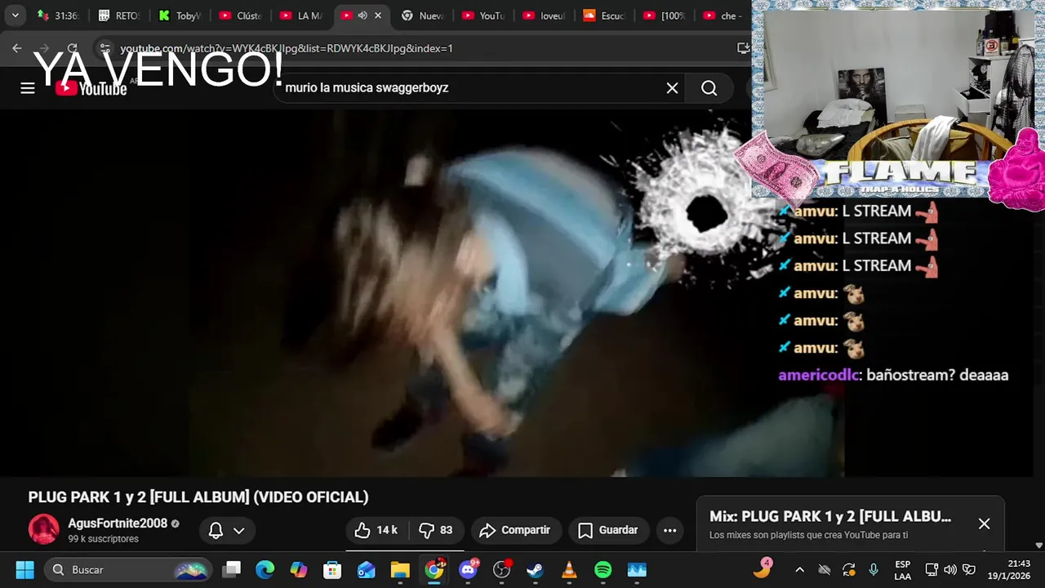Click the Guardar save button
The width and height of the screenshot is (1045, 588).
(609, 530)
